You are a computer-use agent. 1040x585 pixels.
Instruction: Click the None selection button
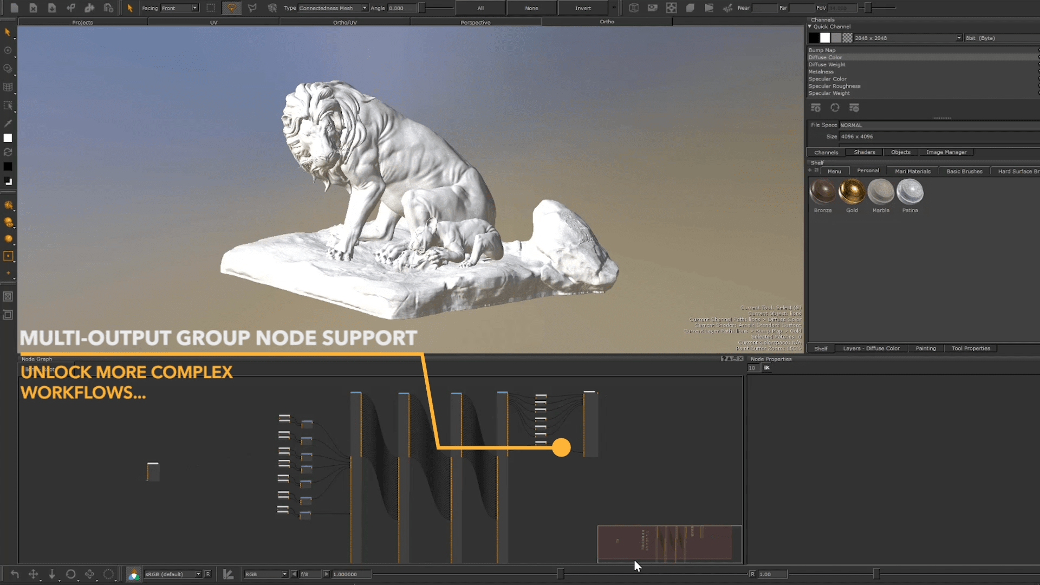point(531,8)
